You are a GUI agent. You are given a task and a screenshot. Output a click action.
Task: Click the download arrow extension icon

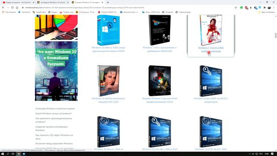pyautogui.click(x=251, y=8)
